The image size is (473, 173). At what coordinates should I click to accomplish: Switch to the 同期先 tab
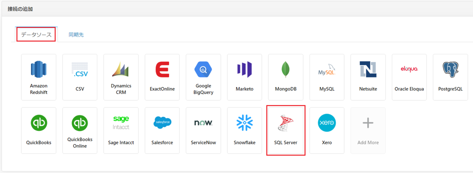[x=76, y=35]
